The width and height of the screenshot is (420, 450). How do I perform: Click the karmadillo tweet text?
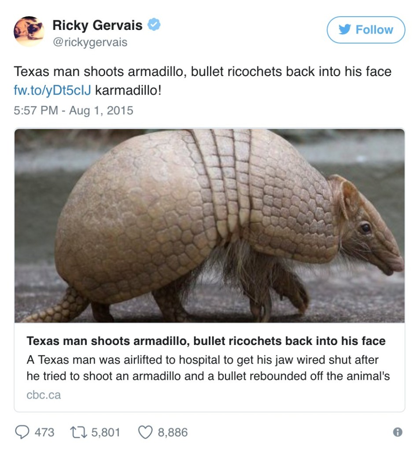128,91
